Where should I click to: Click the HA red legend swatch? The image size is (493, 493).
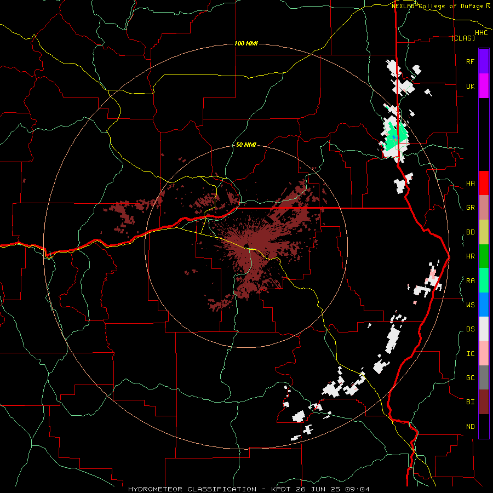click(484, 183)
